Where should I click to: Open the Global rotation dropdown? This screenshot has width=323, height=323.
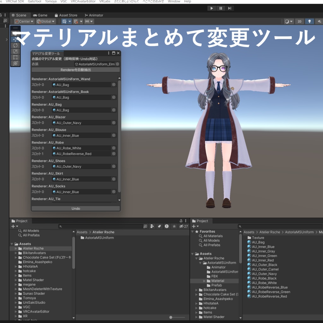46,21
